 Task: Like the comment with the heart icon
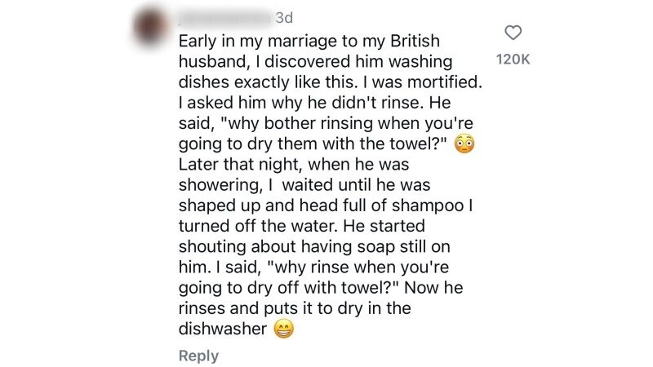513,33
